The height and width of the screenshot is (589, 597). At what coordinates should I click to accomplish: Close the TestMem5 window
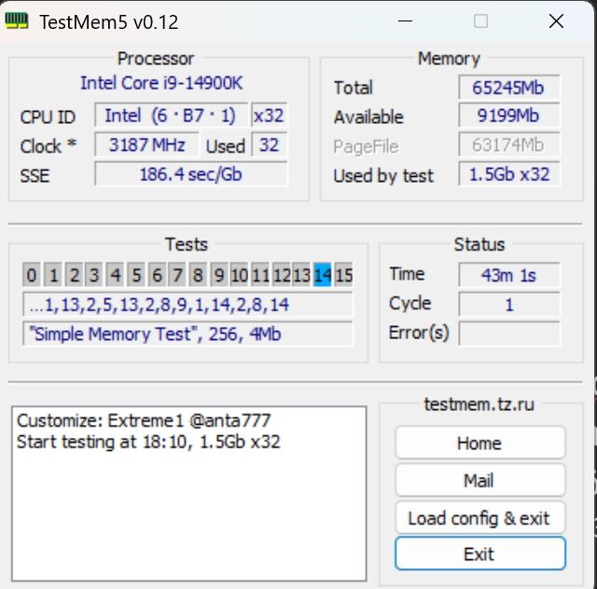click(556, 21)
